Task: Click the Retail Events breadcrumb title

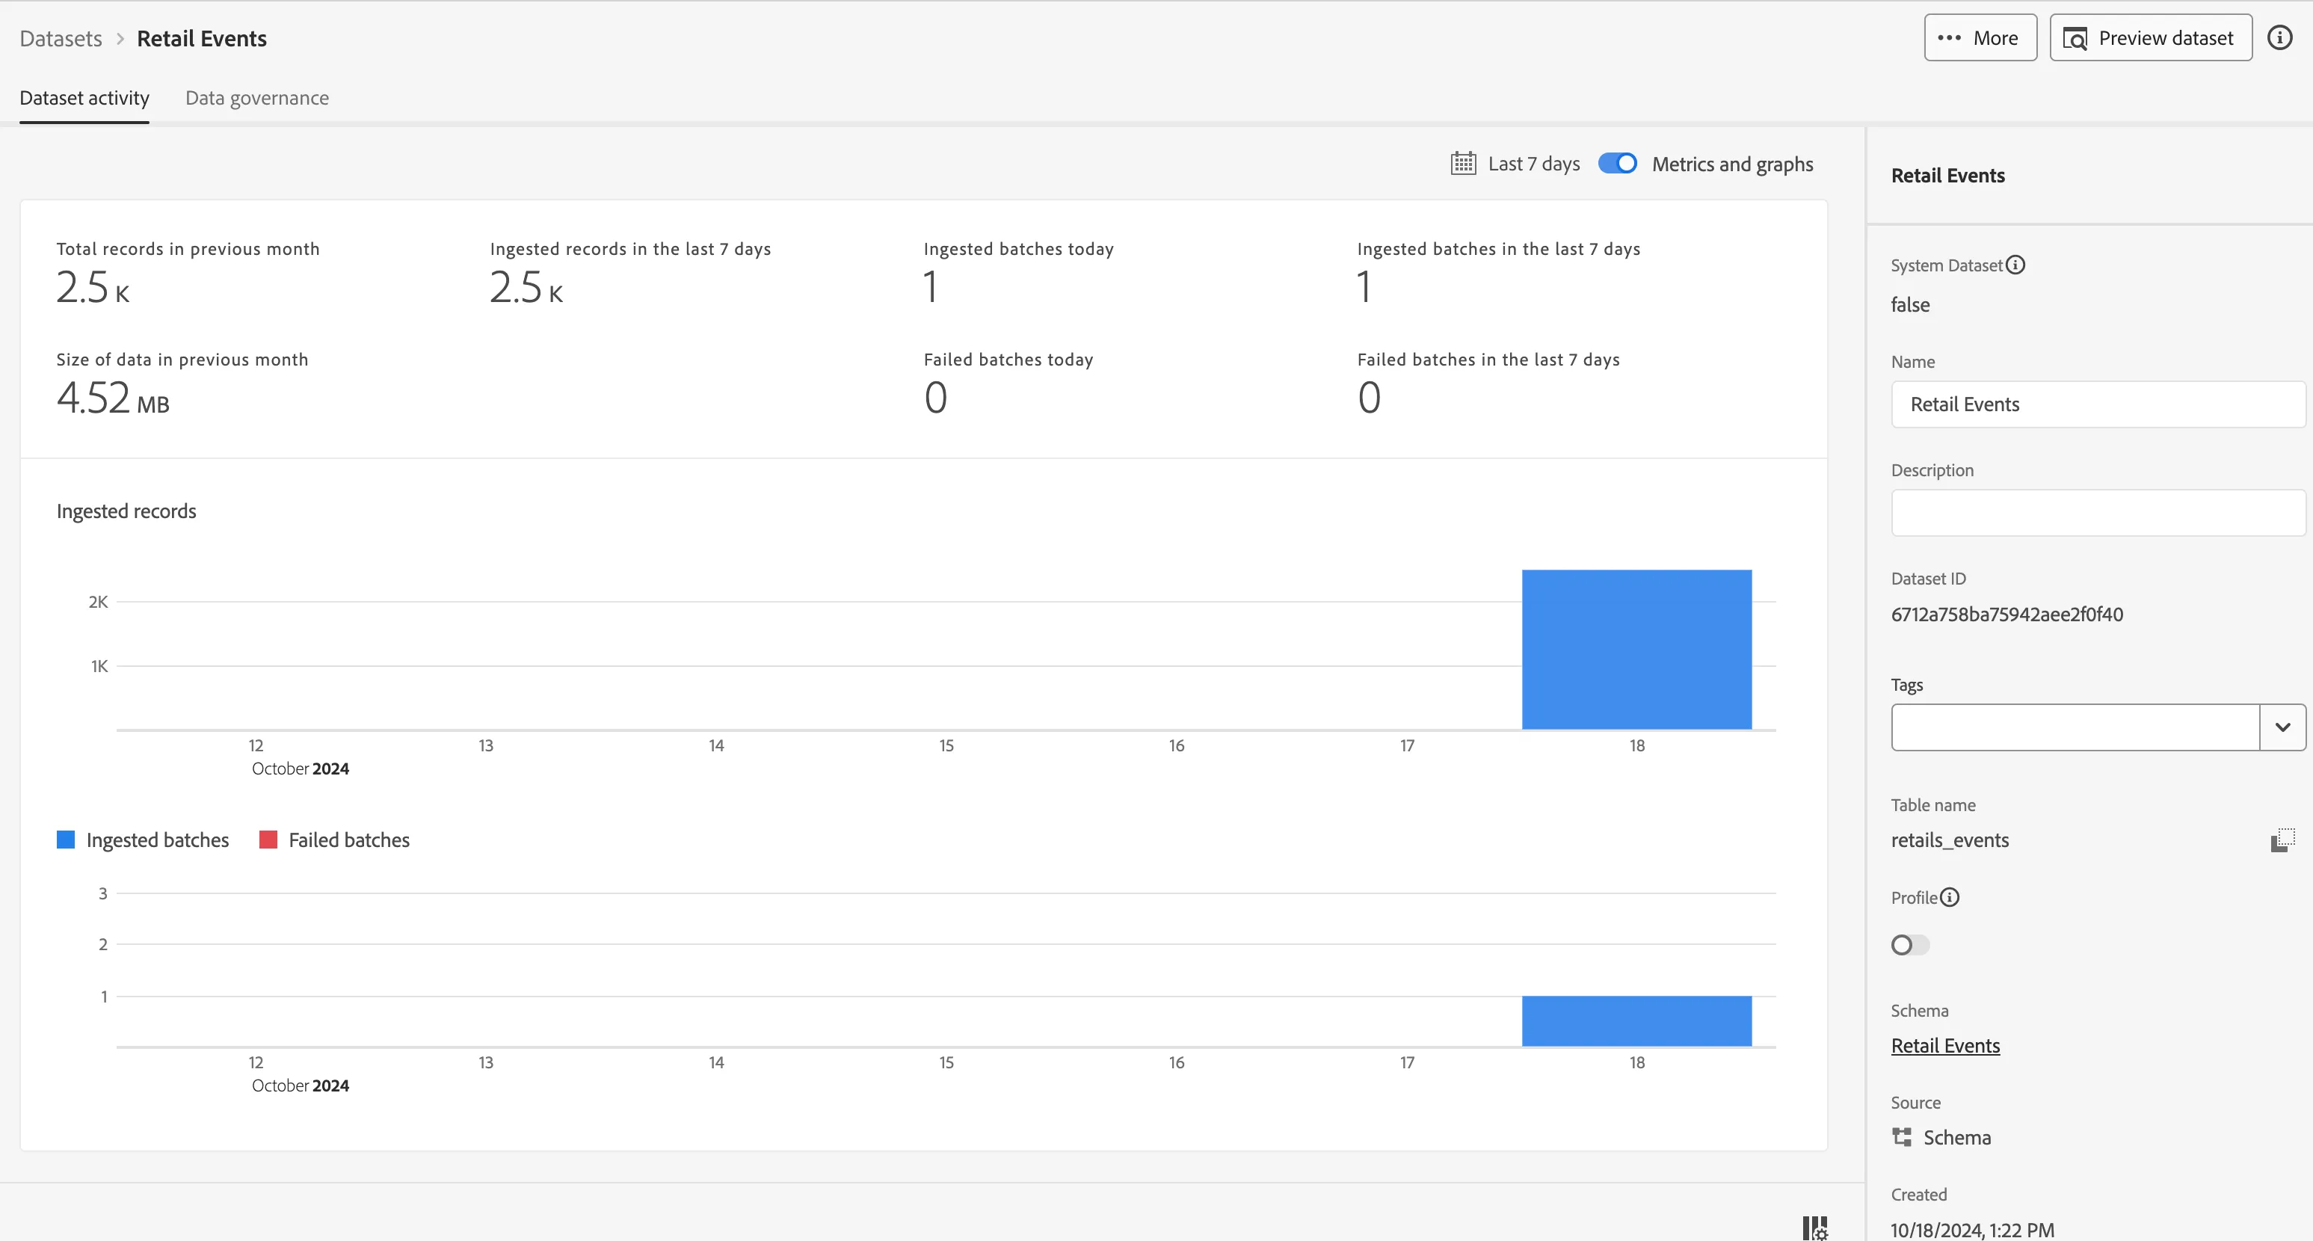Action: pyautogui.click(x=202, y=39)
